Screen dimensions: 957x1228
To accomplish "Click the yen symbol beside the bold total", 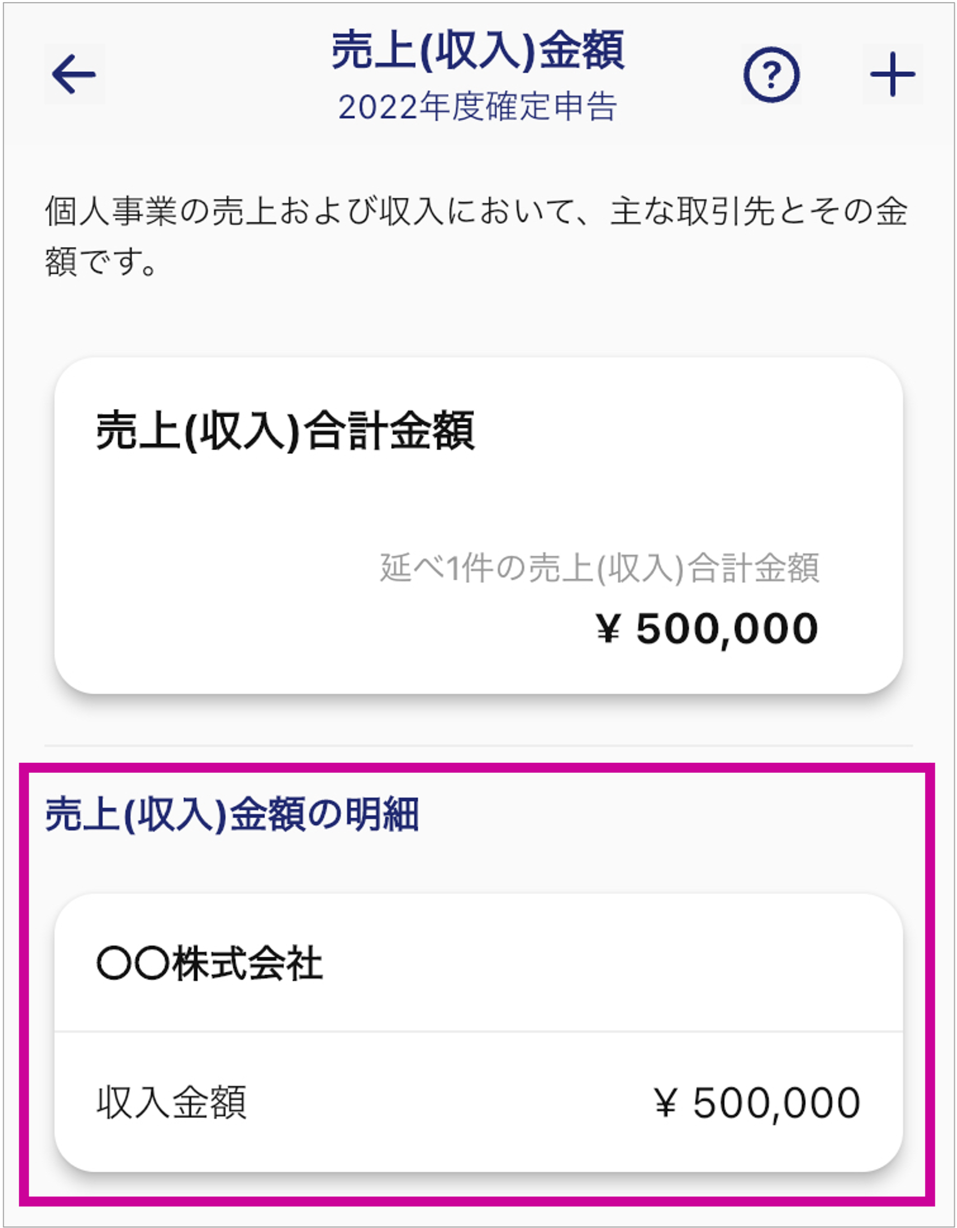I will click(x=608, y=628).
